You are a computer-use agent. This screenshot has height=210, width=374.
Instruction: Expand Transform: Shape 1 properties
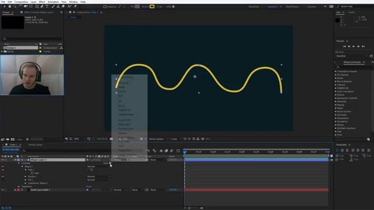[x=26, y=183]
